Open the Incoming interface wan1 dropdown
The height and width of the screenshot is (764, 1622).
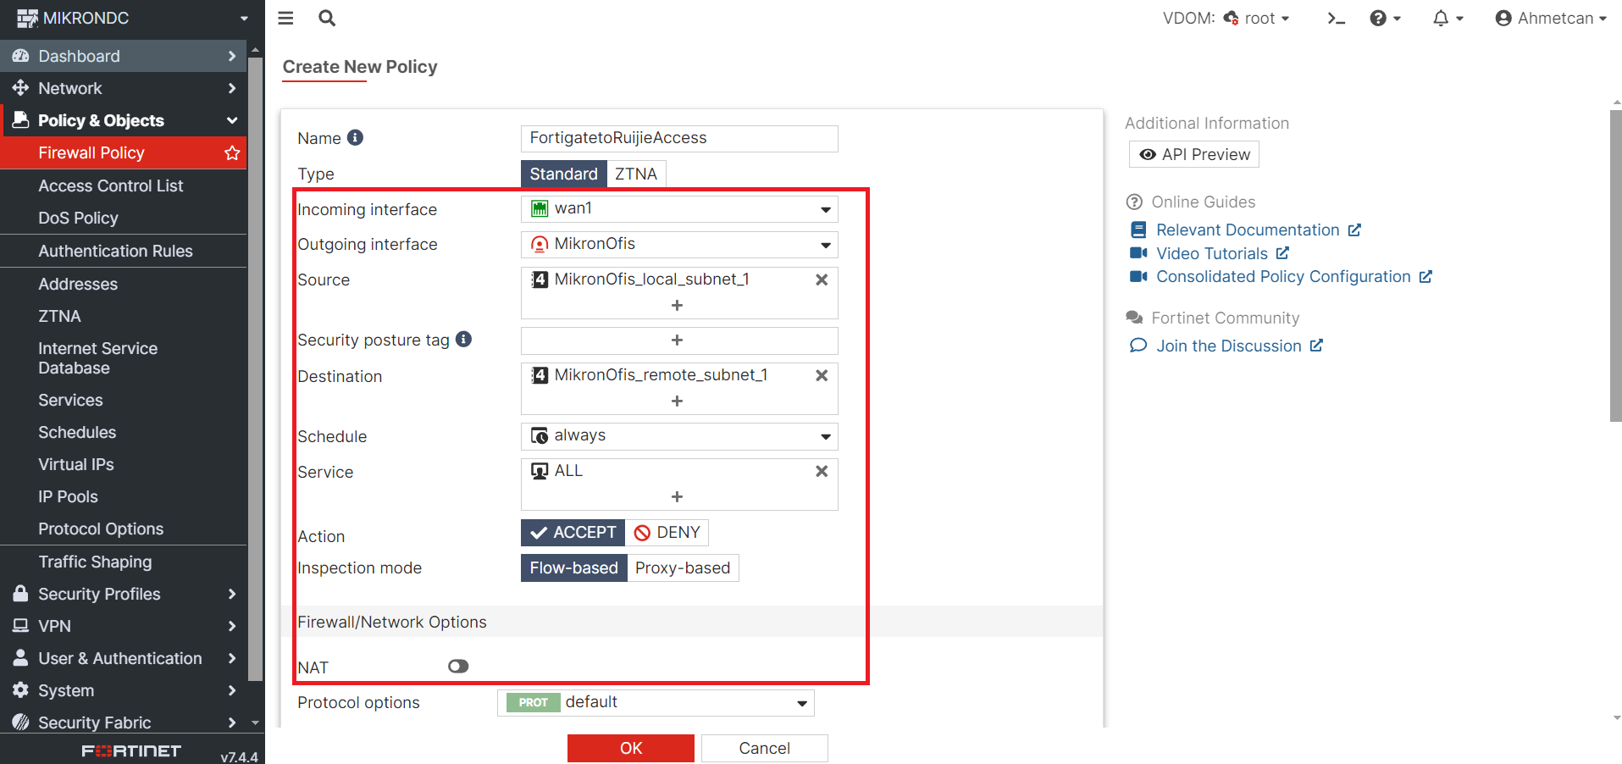point(679,209)
